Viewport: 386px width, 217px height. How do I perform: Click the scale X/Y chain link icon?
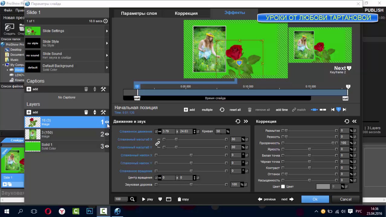(158, 143)
